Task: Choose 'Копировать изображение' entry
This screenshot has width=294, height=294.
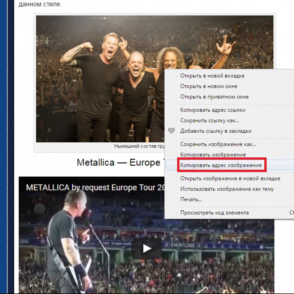Action: click(x=213, y=155)
